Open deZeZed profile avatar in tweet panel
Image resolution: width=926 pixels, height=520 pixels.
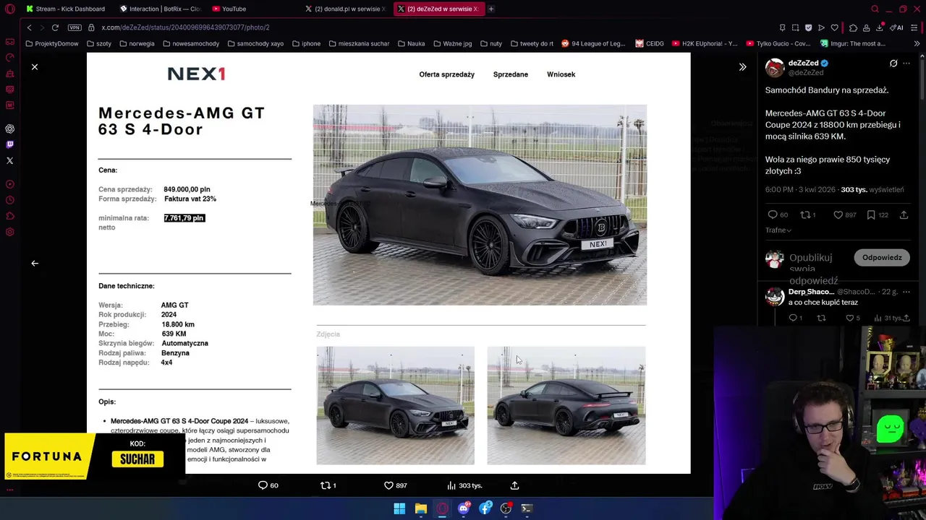pos(775,68)
